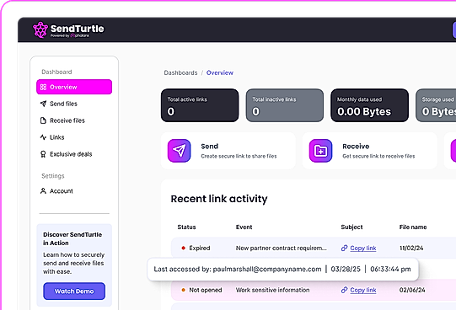Image resolution: width=456 pixels, height=310 pixels.
Task: Click the Not opened status label
Action: pyautogui.click(x=206, y=290)
